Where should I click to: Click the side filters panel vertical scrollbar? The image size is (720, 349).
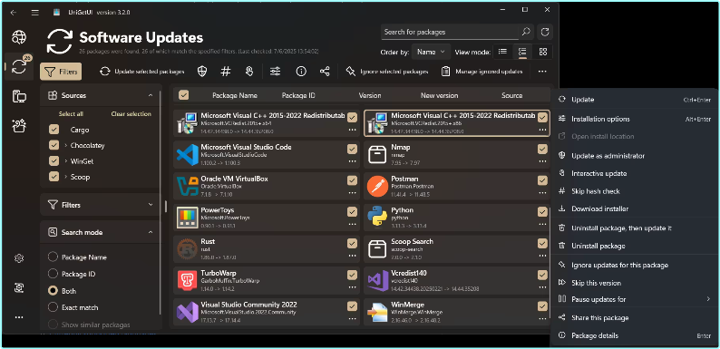pos(161,202)
